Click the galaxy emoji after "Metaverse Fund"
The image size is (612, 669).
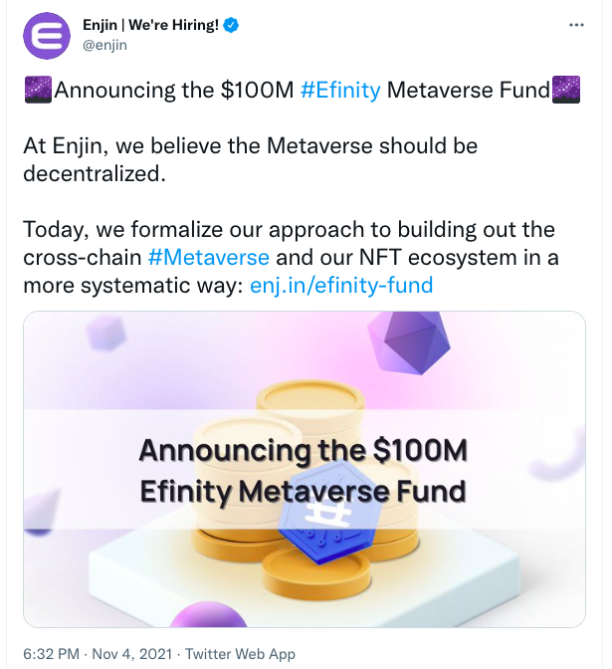click(566, 91)
